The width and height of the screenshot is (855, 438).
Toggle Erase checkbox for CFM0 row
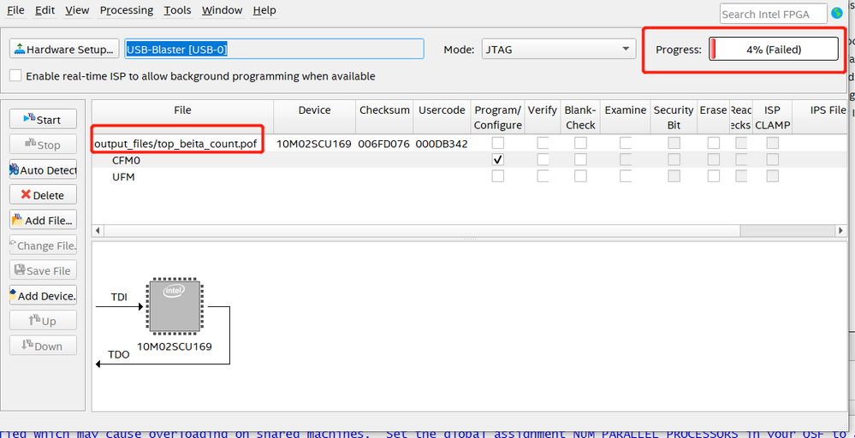(x=713, y=160)
